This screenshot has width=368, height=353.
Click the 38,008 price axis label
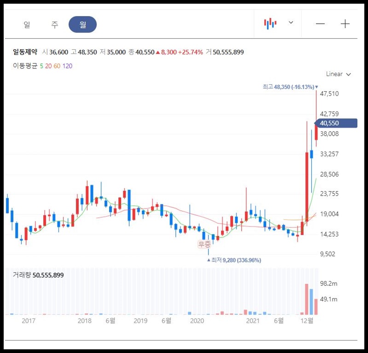pyautogui.click(x=329, y=134)
